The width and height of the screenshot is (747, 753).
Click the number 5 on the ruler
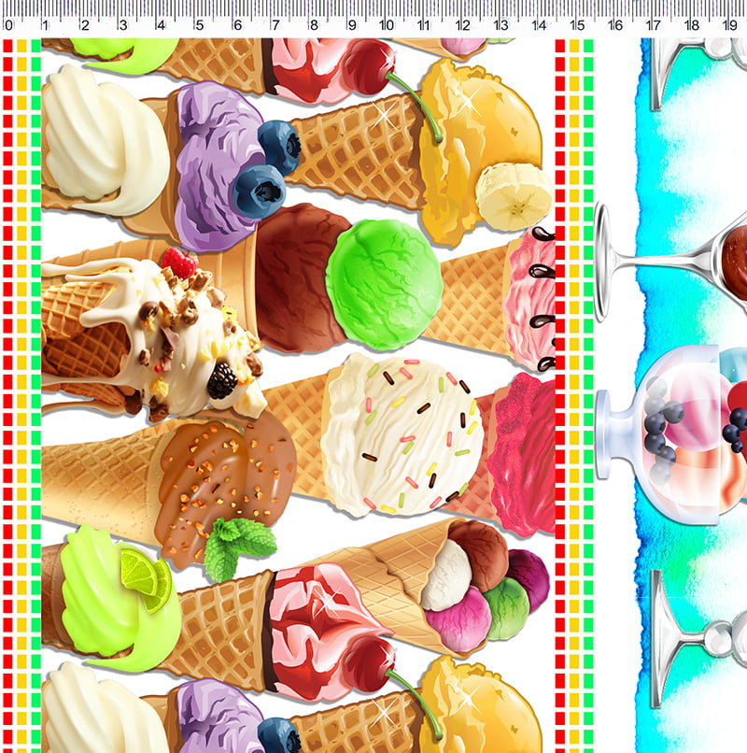[198, 26]
